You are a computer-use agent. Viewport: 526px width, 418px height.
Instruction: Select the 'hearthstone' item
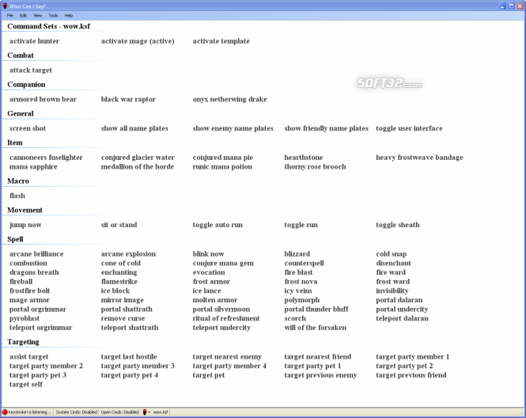(304, 157)
